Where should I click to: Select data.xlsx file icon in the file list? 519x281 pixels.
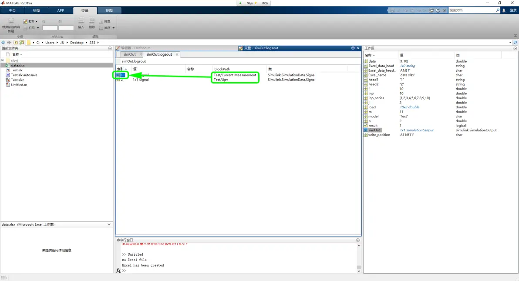click(7, 65)
